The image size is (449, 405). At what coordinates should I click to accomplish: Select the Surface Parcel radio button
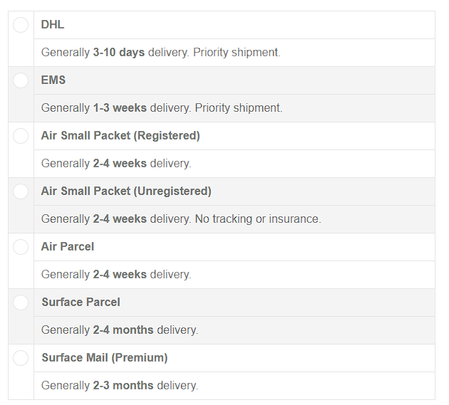21,303
